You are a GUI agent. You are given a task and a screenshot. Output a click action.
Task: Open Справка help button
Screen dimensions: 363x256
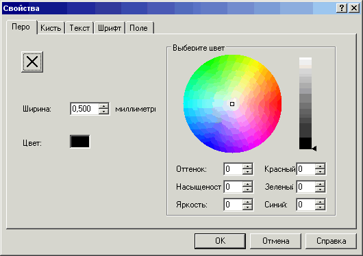click(331, 241)
